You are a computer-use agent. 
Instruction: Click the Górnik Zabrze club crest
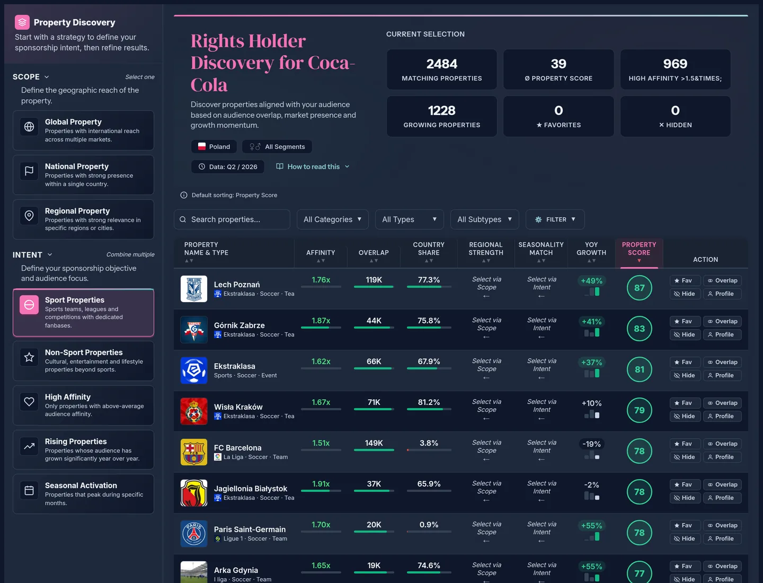click(194, 330)
